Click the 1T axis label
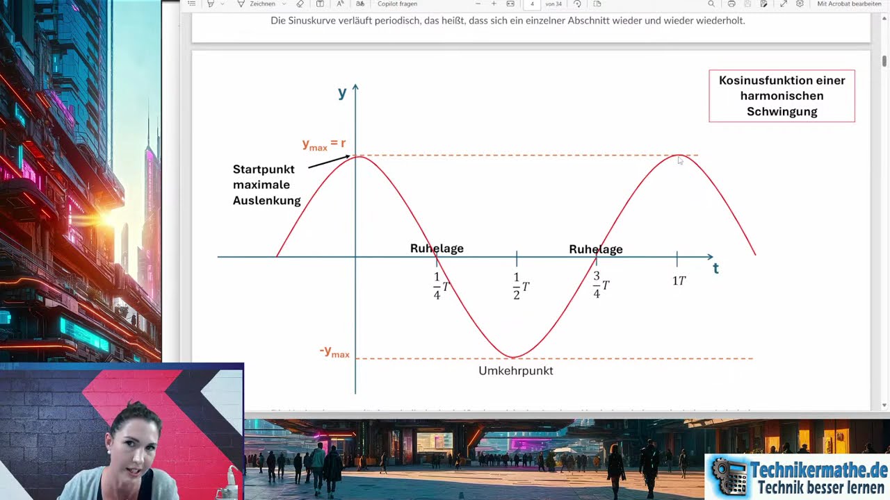890x500 pixels. (x=679, y=281)
